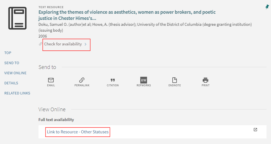The width and height of the screenshot is (271, 144).
Task: Click Link to Resource - Other Statuses
Action: pyautogui.click(x=78, y=132)
